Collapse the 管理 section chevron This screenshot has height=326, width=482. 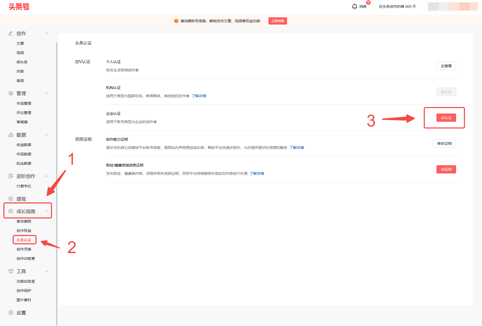[x=47, y=93]
